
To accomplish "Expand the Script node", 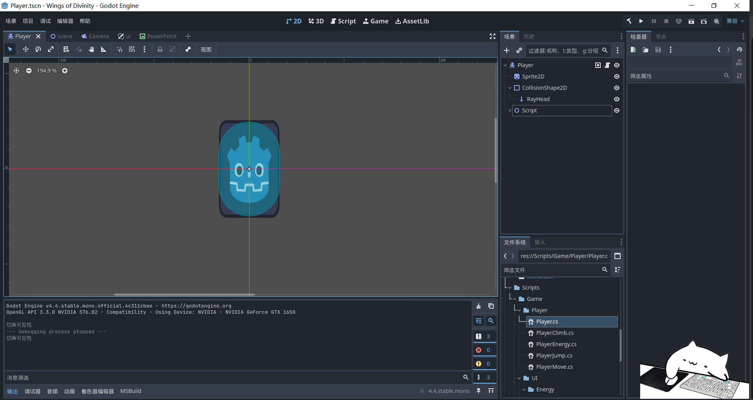I will [510, 110].
